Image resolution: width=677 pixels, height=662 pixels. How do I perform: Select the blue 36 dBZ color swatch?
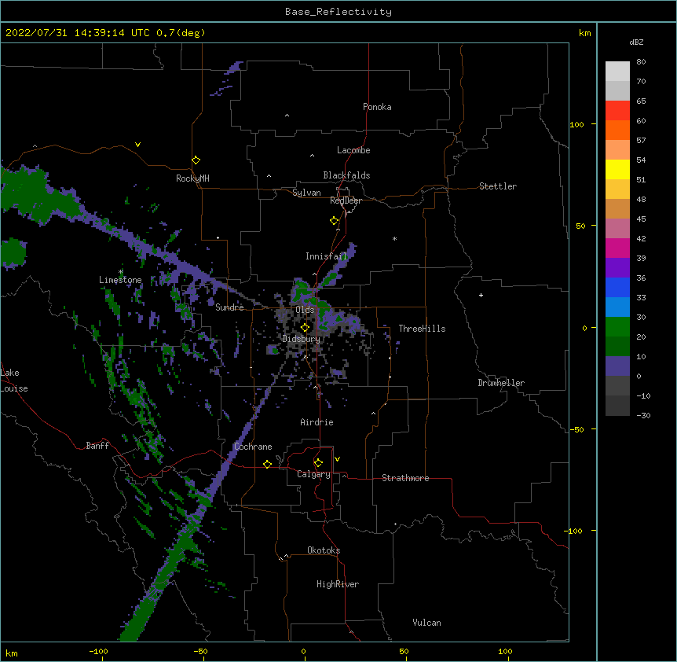[x=617, y=287]
